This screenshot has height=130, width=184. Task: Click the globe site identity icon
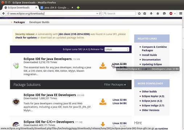click(8, 13)
